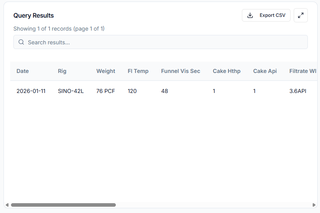The width and height of the screenshot is (320, 213).
Task: Sort by the Date column header
Action: click(x=23, y=71)
